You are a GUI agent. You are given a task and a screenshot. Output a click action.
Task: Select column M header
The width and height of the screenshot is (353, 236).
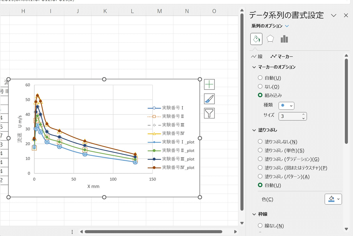point(159,11)
